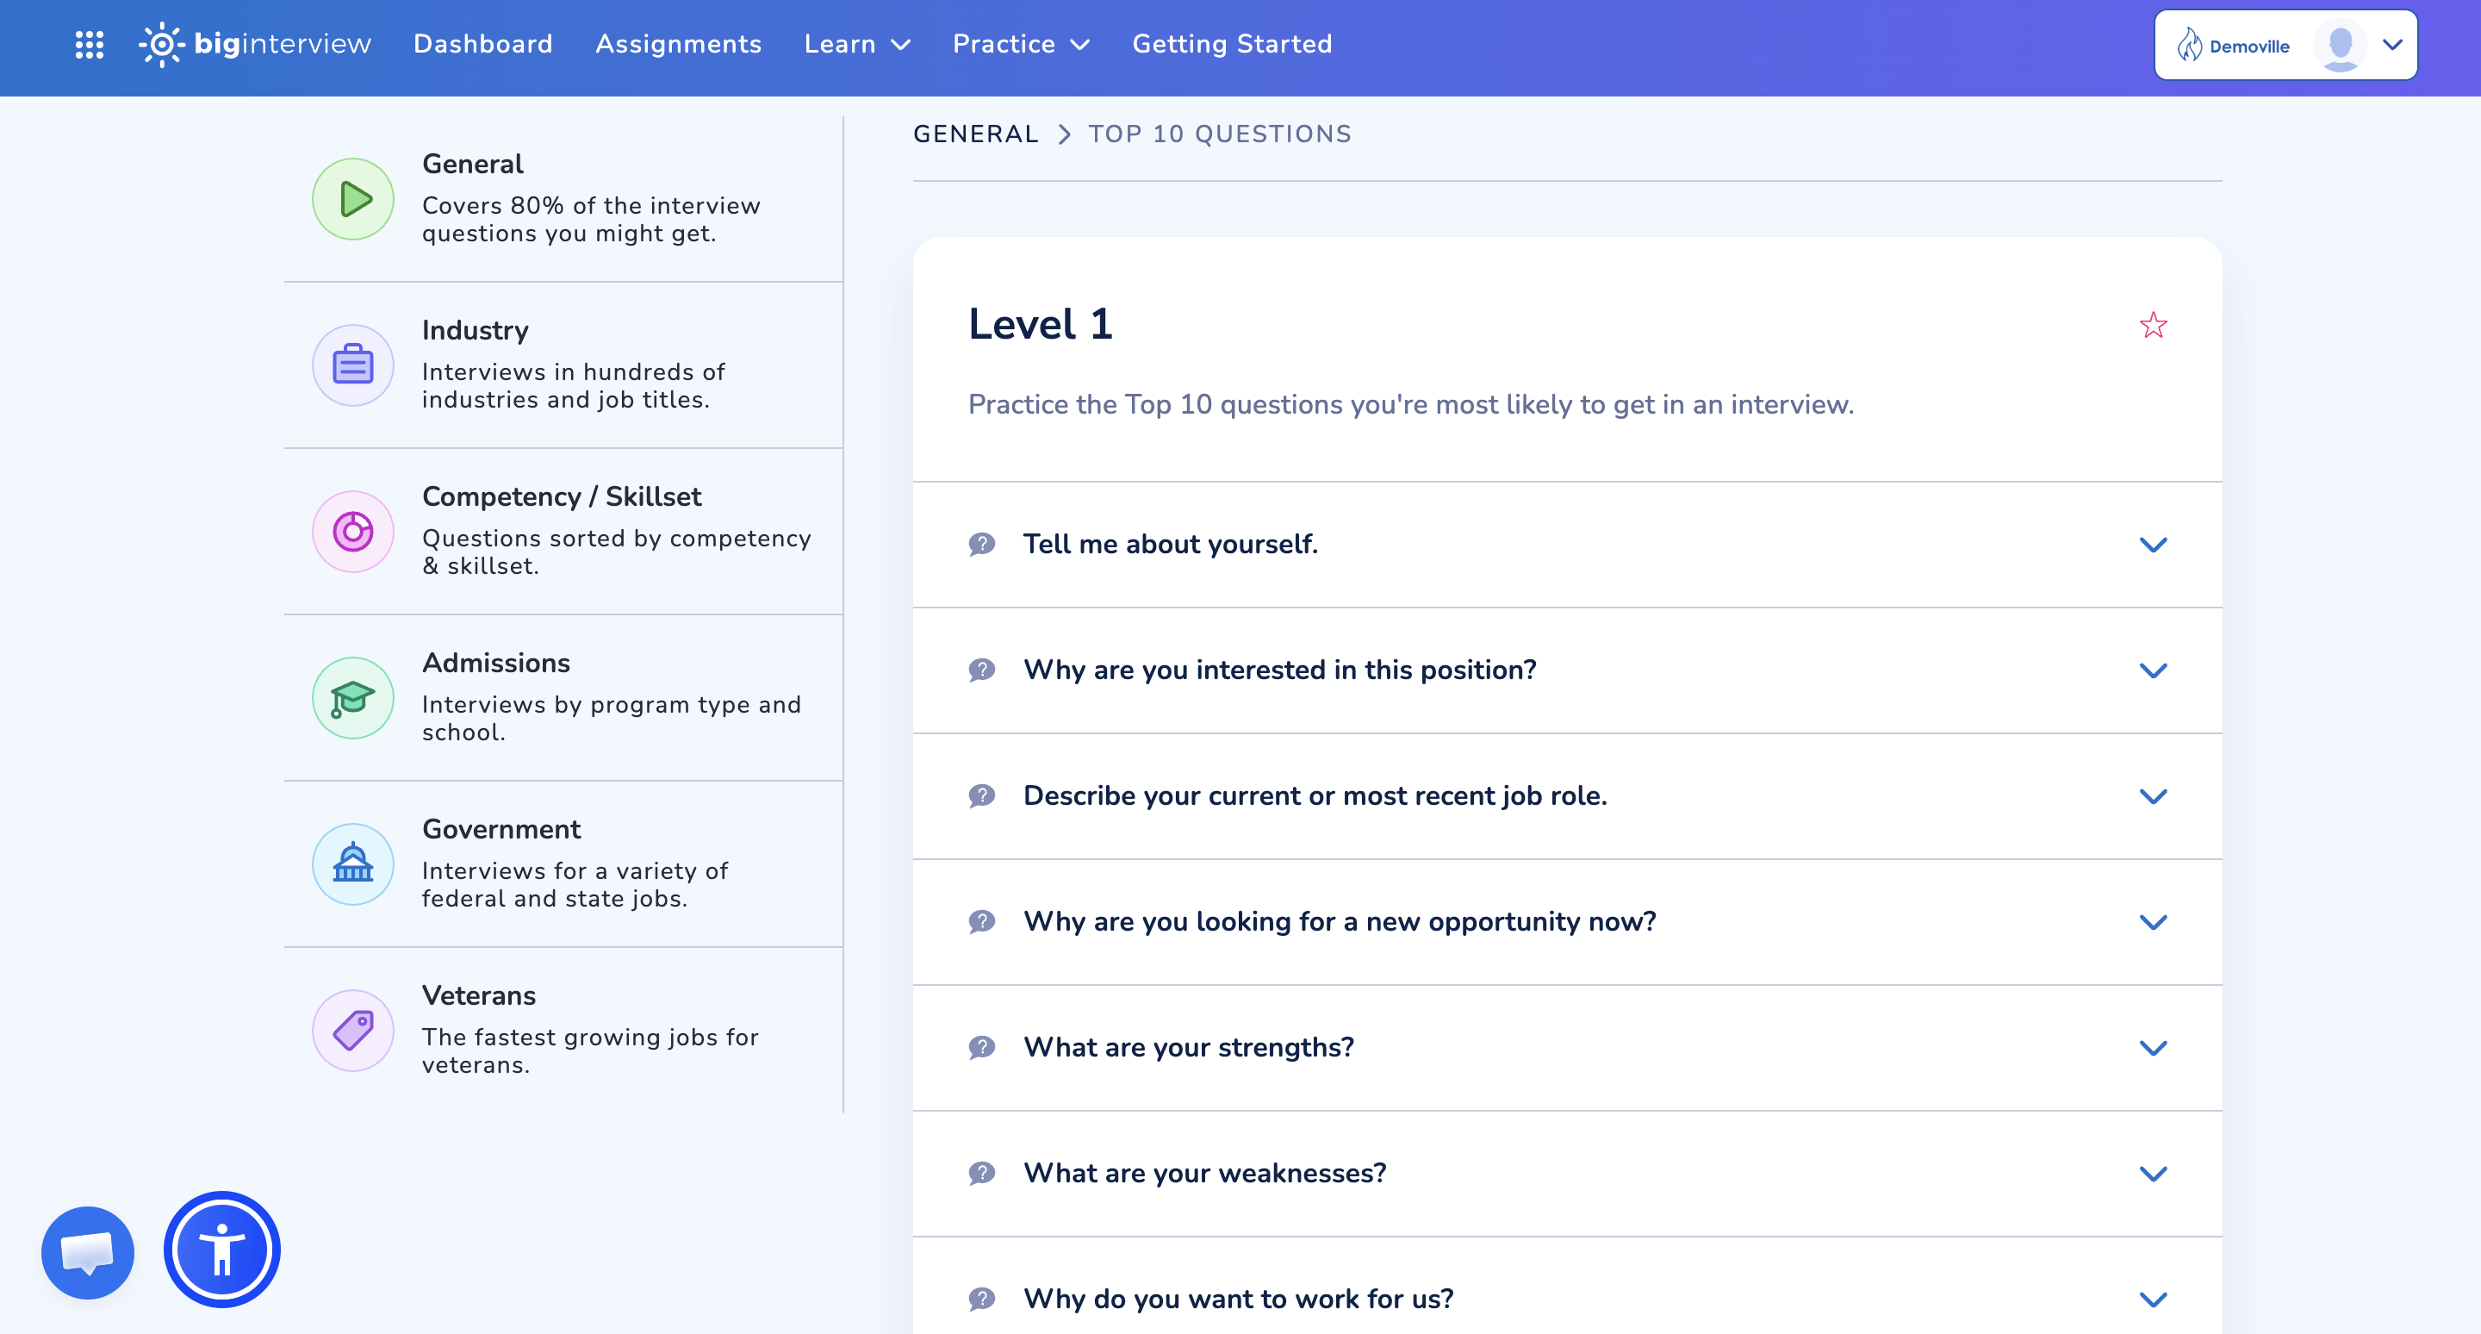Expand the What are your weaknesses question
Image resolution: width=2481 pixels, height=1334 pixels.
[x=2154, y=1173]
